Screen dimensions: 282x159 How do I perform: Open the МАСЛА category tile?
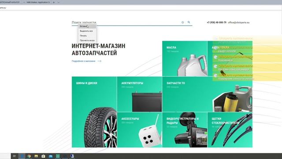point(185,58)
